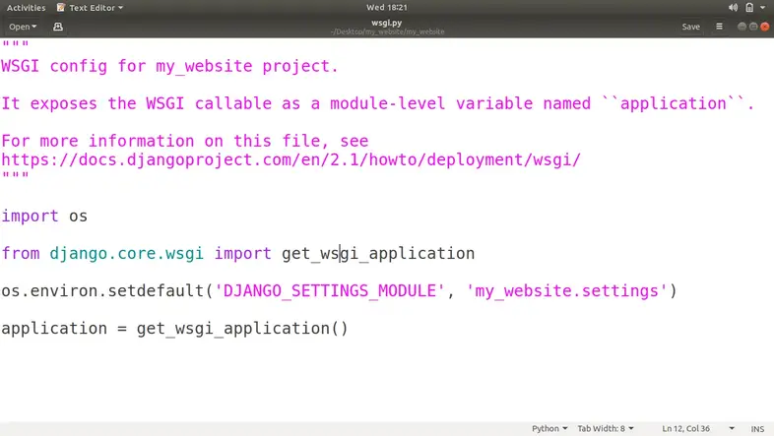This screenshot has width=774, height=436.
Task: Open the volume speaker indicator
Action: coord(733,8)
